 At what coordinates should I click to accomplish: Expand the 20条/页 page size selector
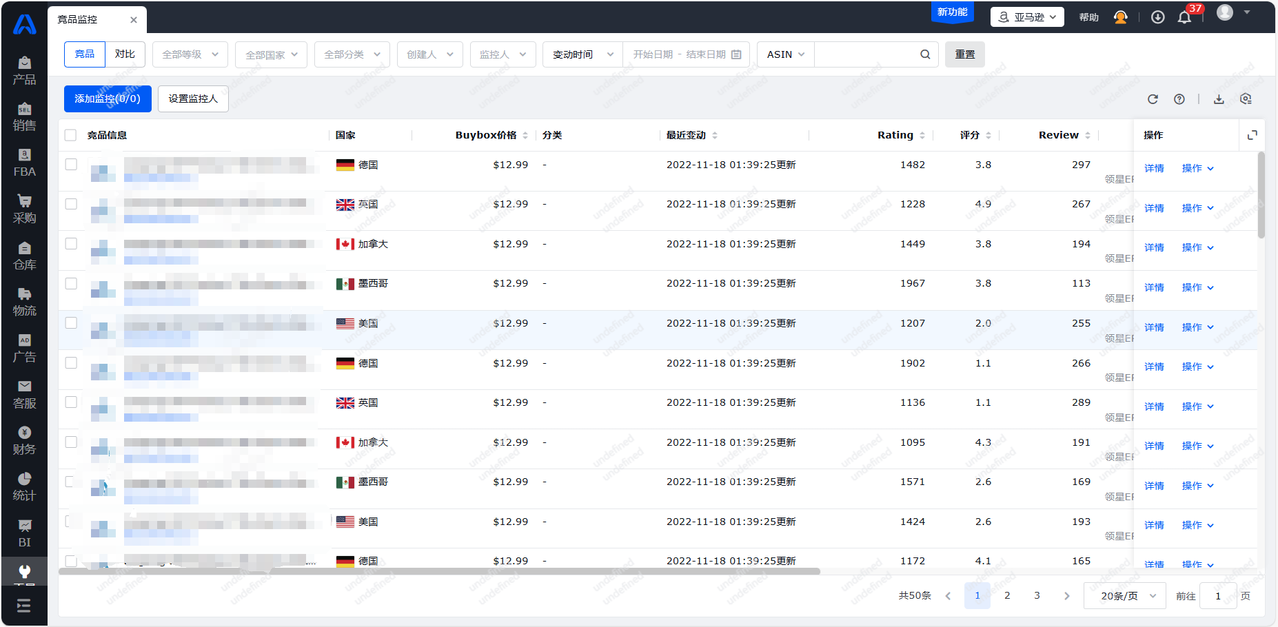[x=1124, y=596]
